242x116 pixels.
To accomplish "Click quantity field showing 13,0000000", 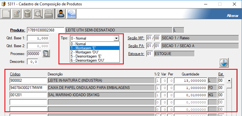I will click(191, 80).
